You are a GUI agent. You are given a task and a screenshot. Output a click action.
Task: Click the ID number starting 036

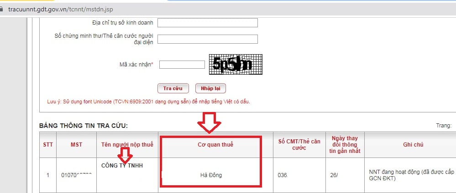283,175
